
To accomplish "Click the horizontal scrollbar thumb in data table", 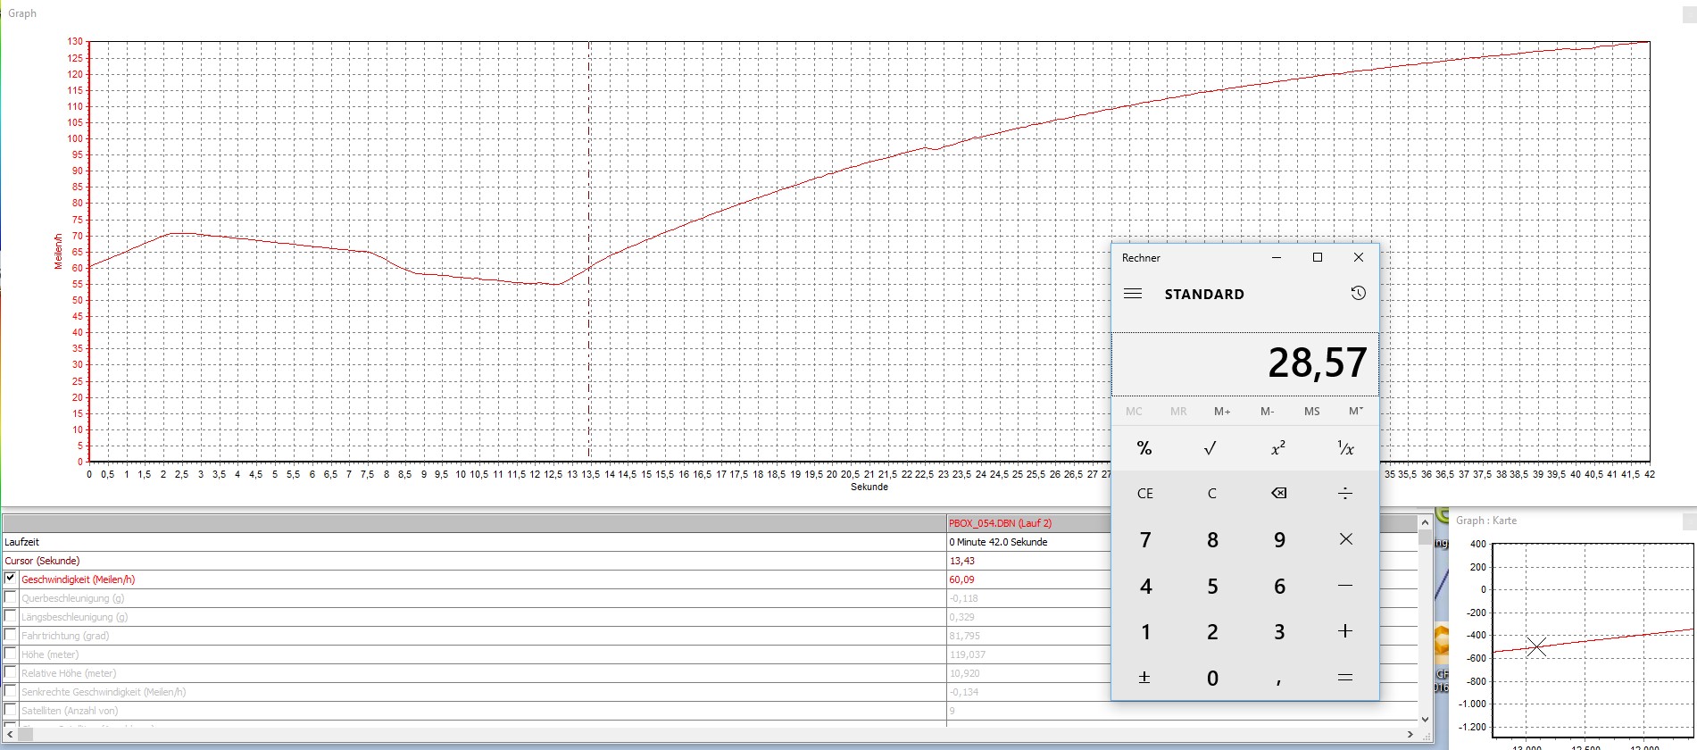I will click(x=25, y=734).
